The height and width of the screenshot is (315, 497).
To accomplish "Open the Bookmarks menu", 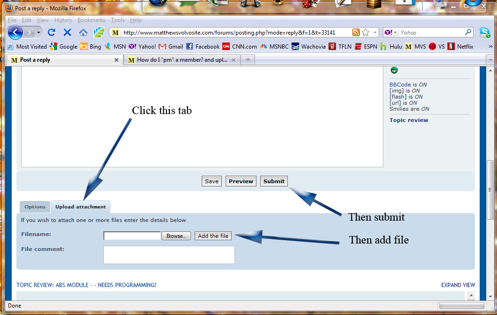I will tap(91, 20).
